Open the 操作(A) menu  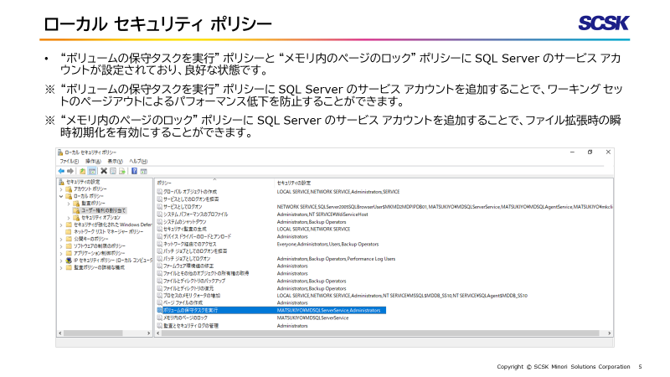(x=92, y=161)
